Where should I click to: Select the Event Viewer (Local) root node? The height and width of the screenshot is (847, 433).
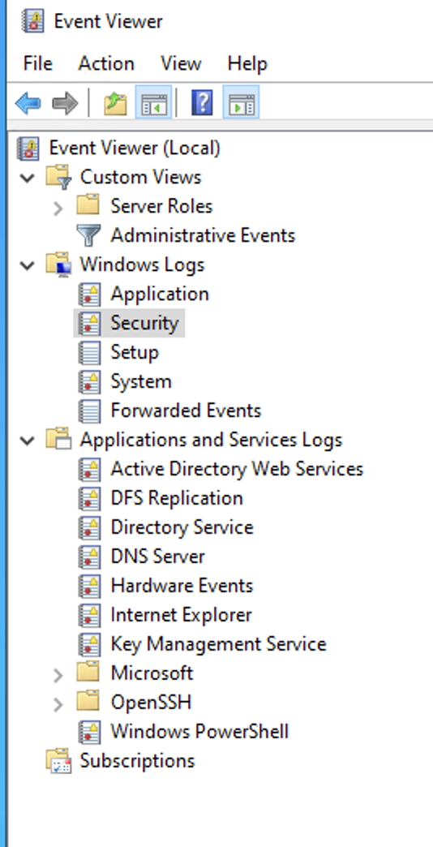pyautogui.click(x=135, y=148)
